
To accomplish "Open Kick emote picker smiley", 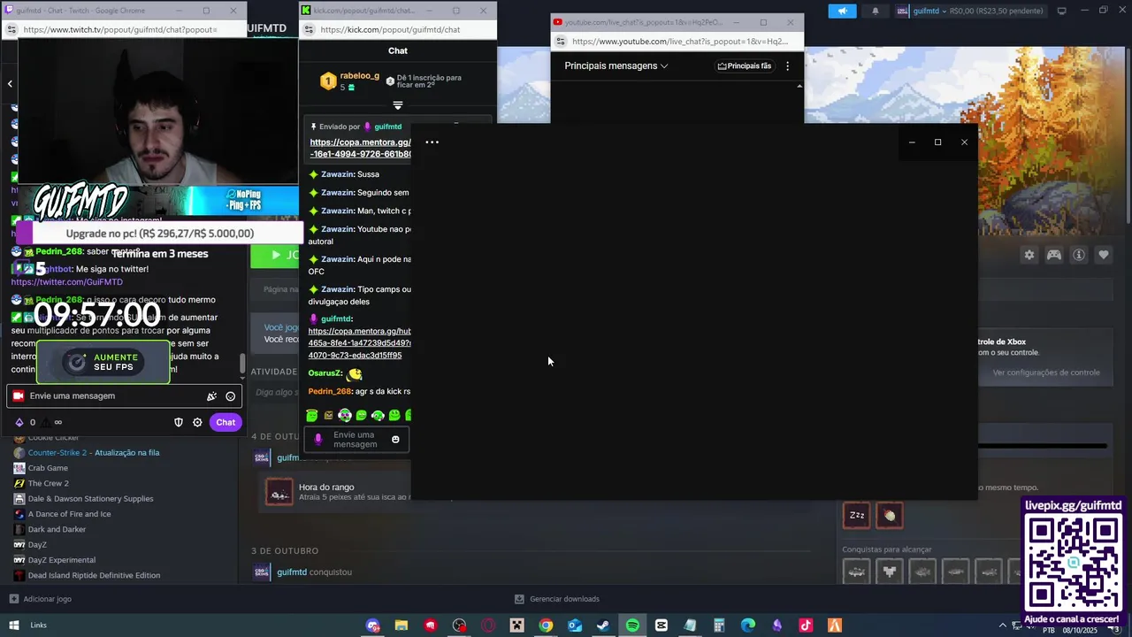I will (x=395, y=440).
